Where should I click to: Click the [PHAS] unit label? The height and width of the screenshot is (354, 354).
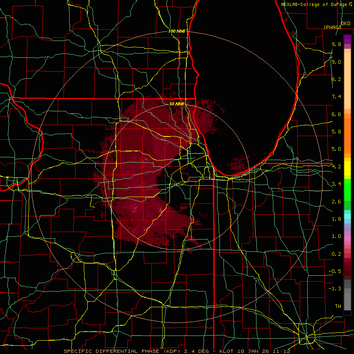pyautogui.click(x=332, y=27)
